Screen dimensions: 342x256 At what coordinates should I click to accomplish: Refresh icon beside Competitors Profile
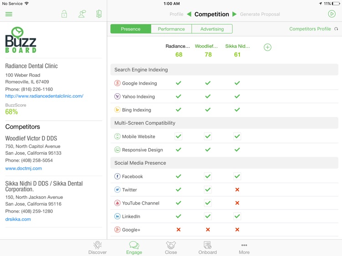pos(336,29)
